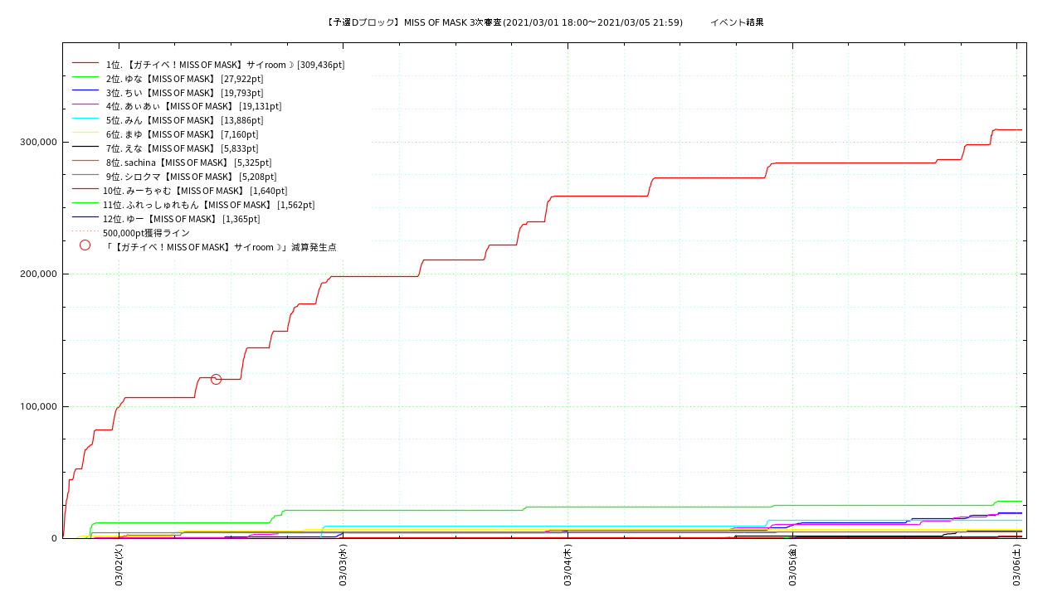1062x597 pixels.
Task: Select legend entry 10位 みーちゃむ 1,640pt
Action: pyautogui.click(x=195, y=191)
